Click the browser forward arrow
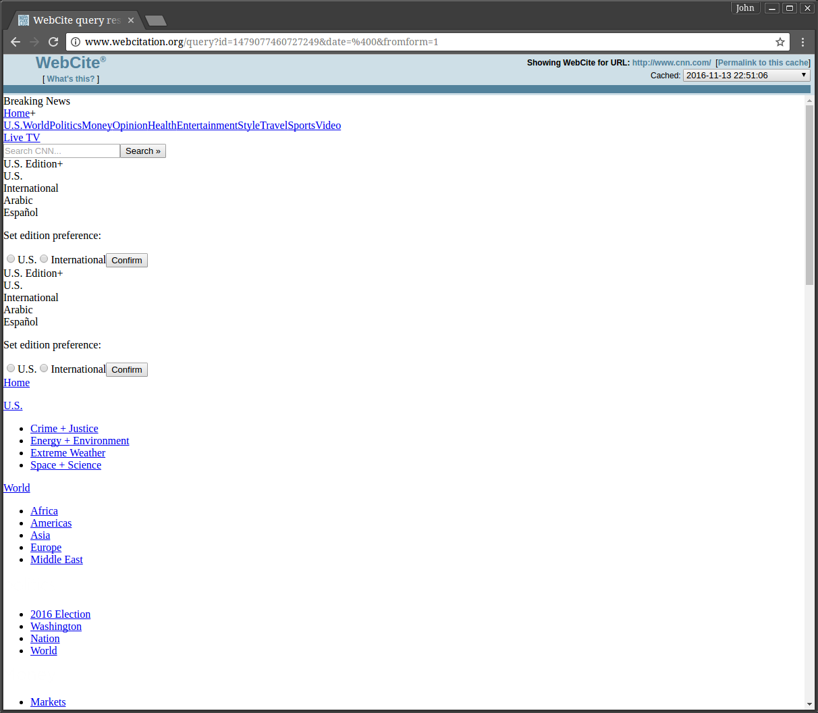The width and height of the screenshot is (818, 713). 34,42
